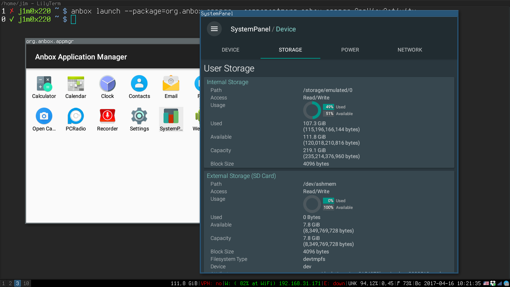510x287 pixels.
Task: Click the path /dev/ashmem
Action: click(x=320, y=184)
